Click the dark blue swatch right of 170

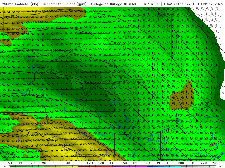pos(150,167)
